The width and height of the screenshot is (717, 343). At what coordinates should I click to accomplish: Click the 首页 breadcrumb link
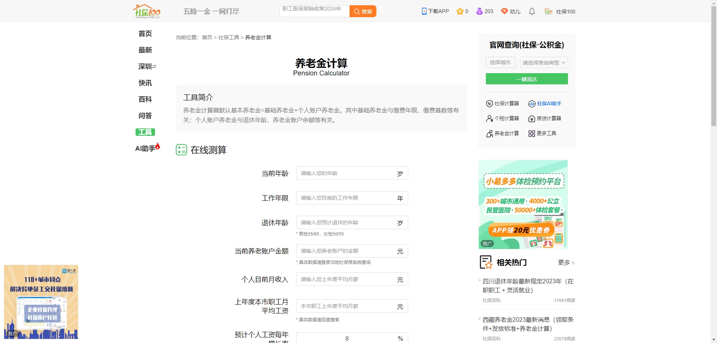pyautogui.click(x=207, y=37)
